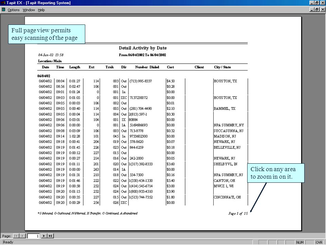
Task: Click the 'SUCCASUNNA, NJ' city cell
Action: pyautogui.click(x=229, y=131)
